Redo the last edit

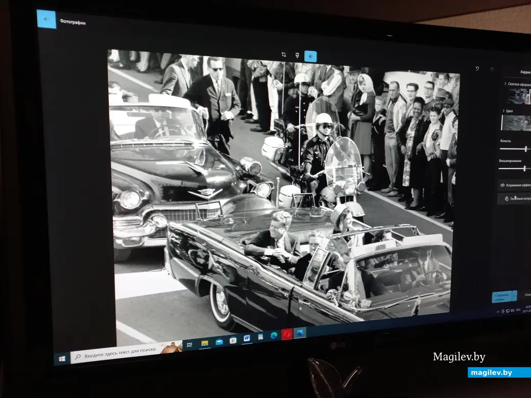(492, 69)
